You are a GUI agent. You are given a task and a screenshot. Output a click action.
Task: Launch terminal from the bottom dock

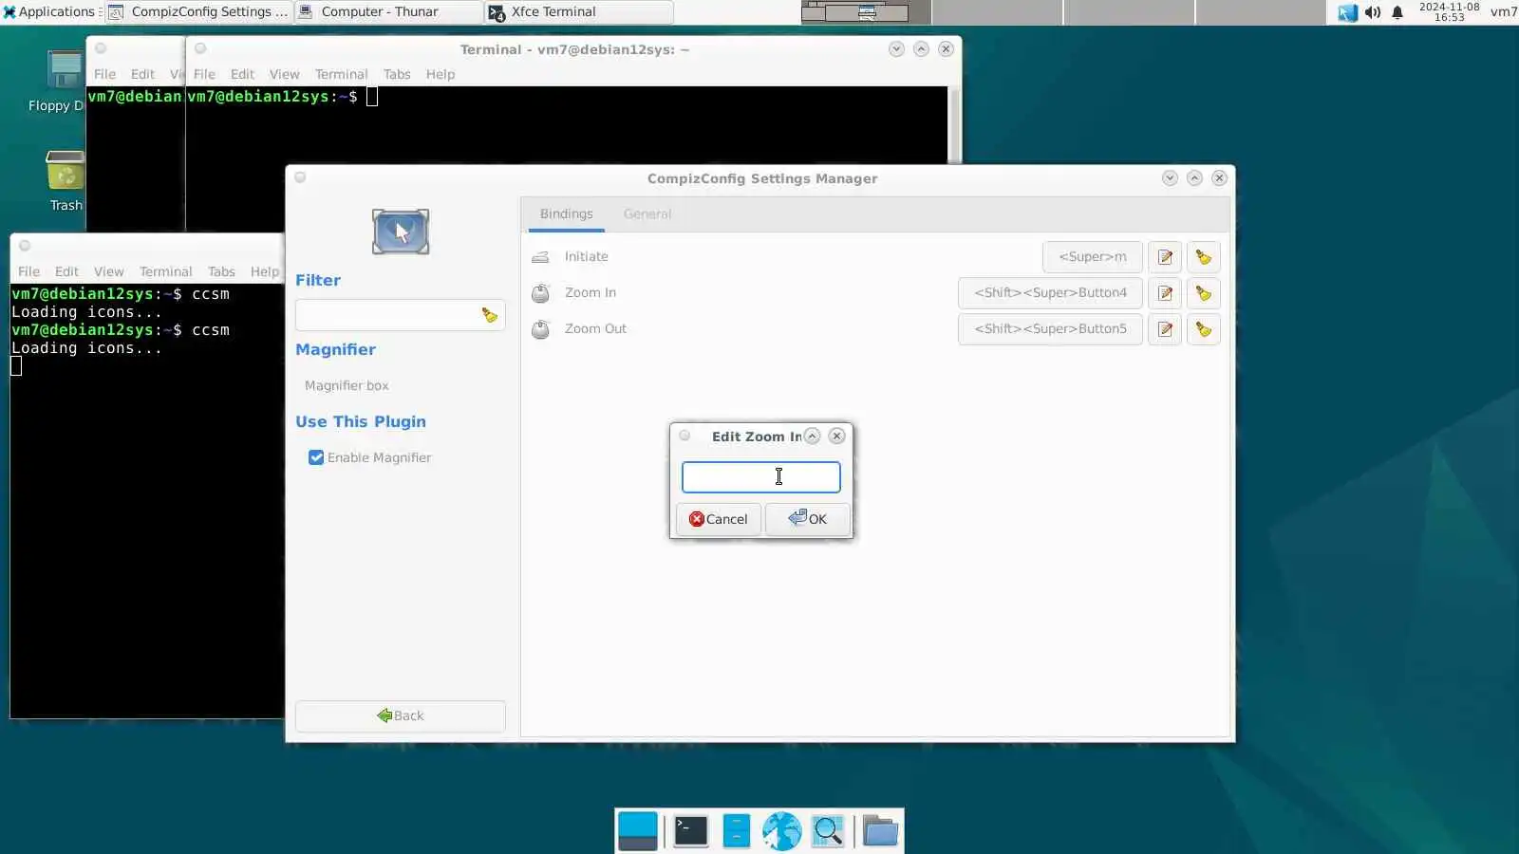[x=690, y=831]
